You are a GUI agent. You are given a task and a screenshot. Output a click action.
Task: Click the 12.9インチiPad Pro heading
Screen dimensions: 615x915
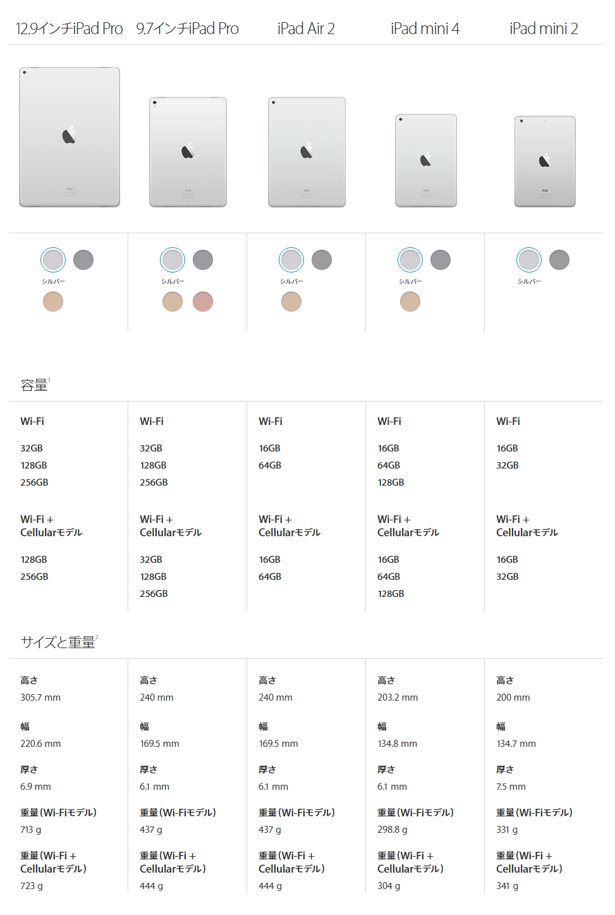(69, 28)
